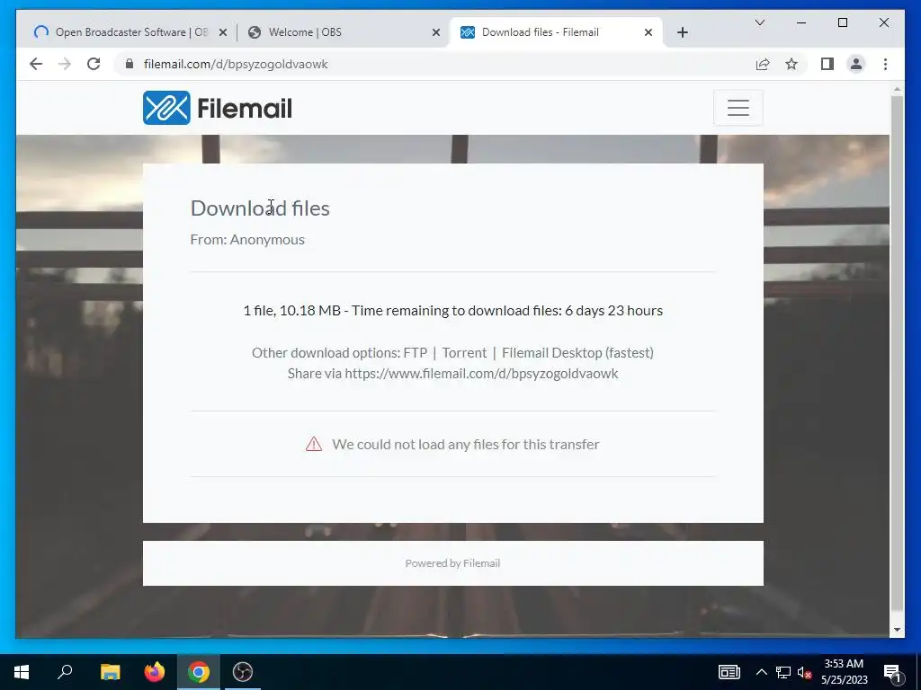This screenshot has height=690, width=921.
Task: Click the address bar URL
Action: tap(236, 64)
